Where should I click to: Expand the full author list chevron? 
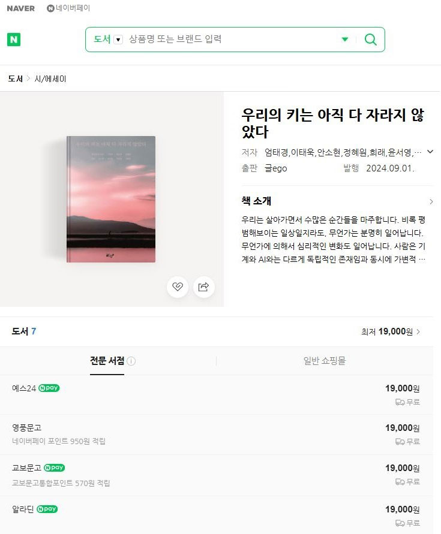click(430, 152)
